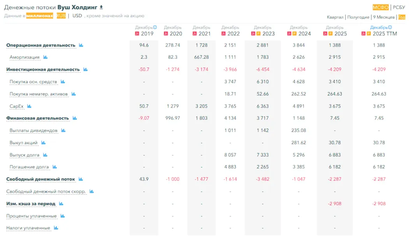Switch to the Квартал period tab

point(335,17)
